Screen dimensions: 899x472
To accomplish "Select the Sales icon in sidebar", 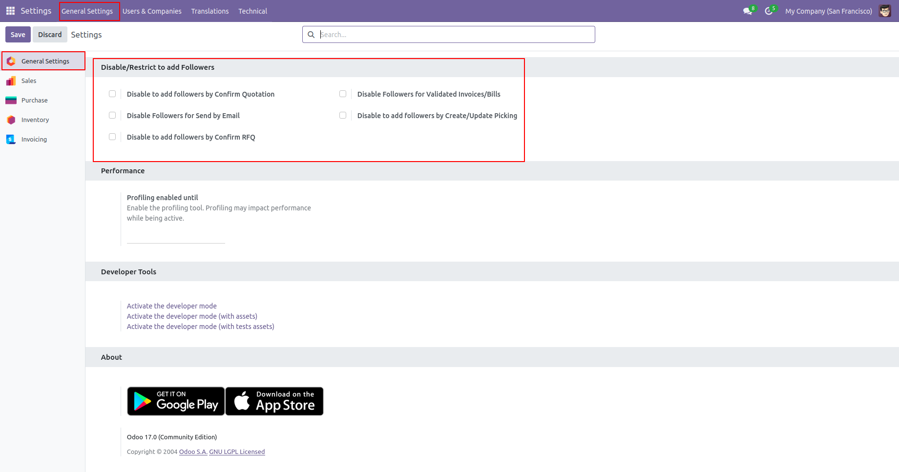I will click(11, 81).
